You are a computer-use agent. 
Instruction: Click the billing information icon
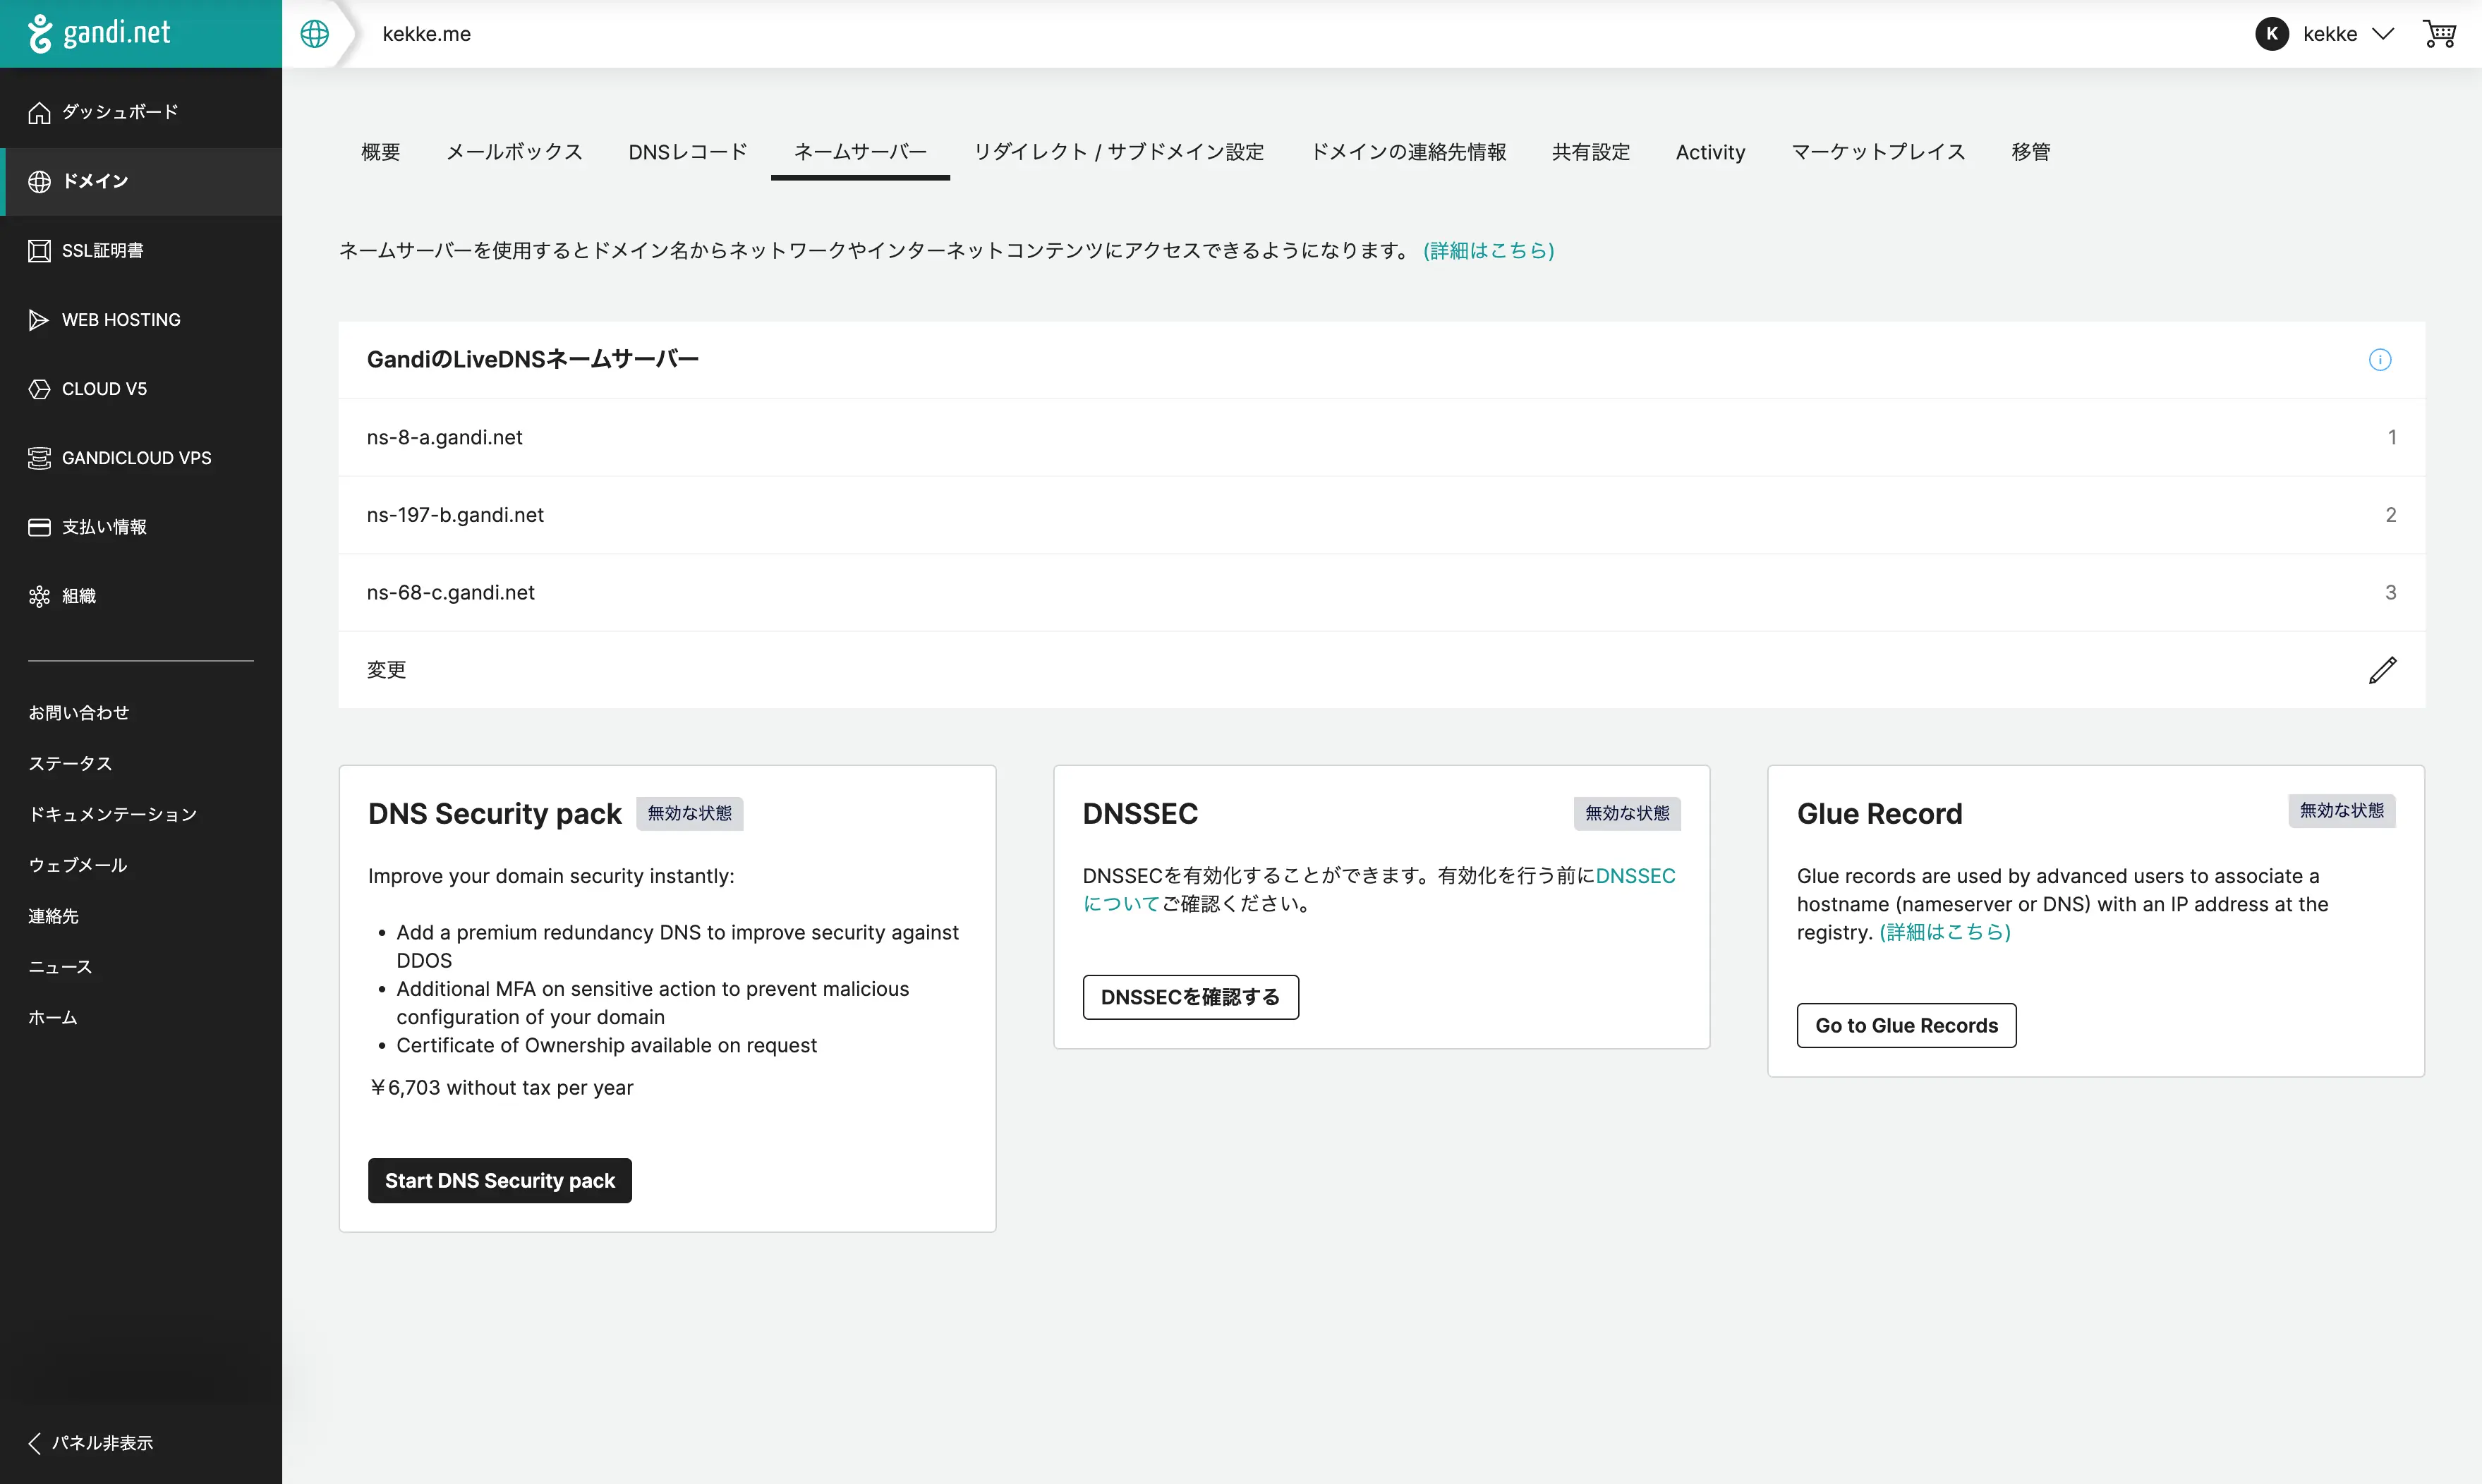(x=39, y=525)
